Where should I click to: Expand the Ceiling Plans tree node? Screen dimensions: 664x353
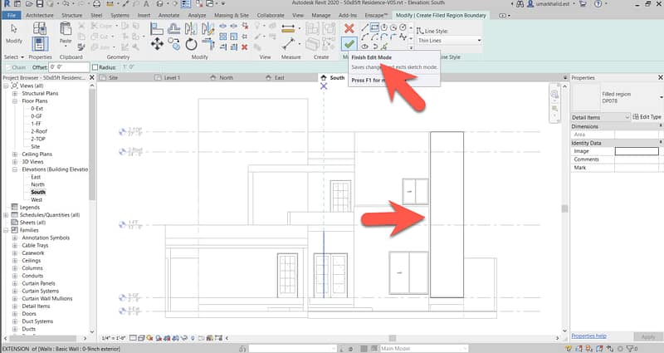pyautogui.click(x=14, y=154)
